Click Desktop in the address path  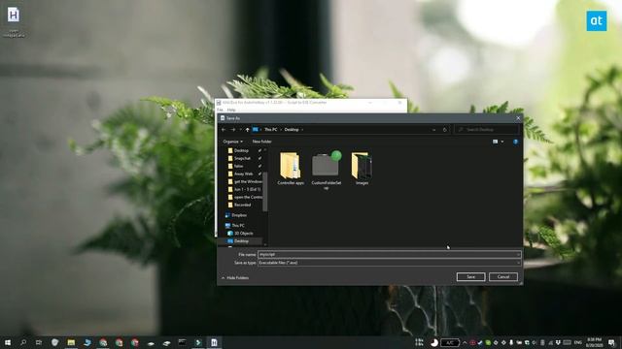[x=292, y=130]
